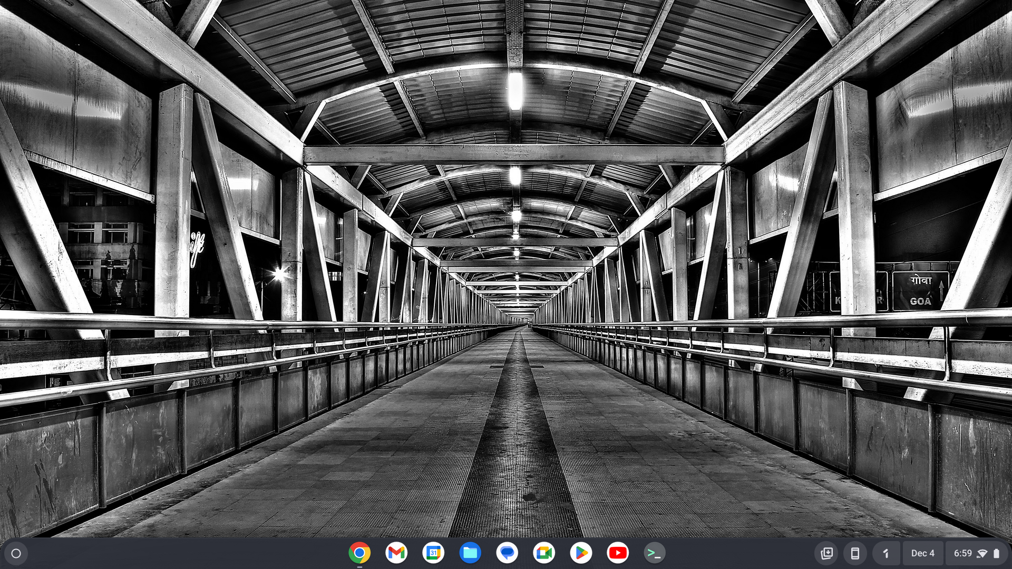Open Google Chrome from the shelf
This screenshot has width=1012, height=569.
pyautogui.click(x=359, y=553)
